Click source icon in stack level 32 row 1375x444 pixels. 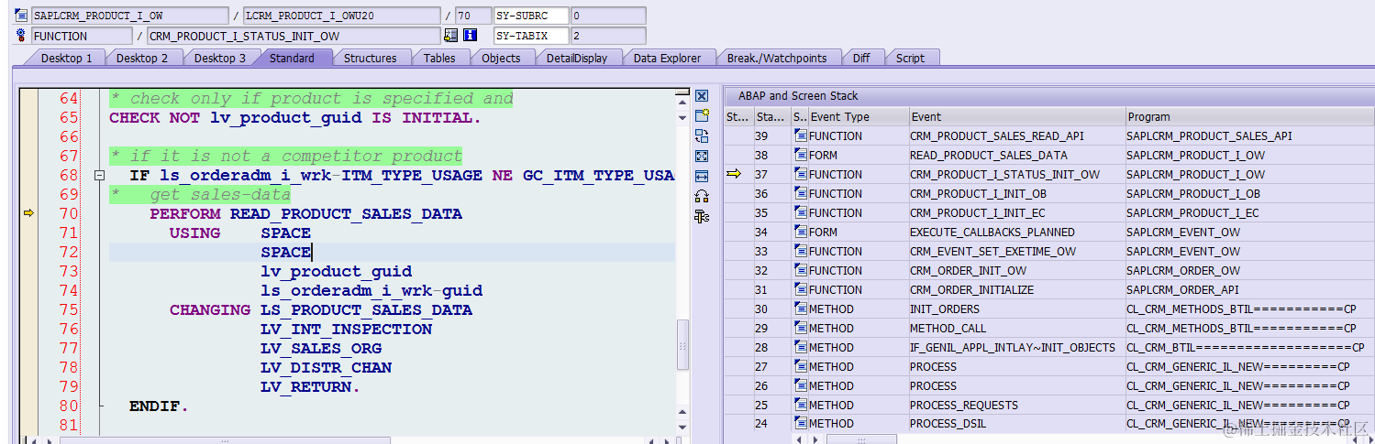point(801,271)
